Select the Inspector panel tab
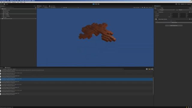Viewport: 192px width, 108px height. 157,6
